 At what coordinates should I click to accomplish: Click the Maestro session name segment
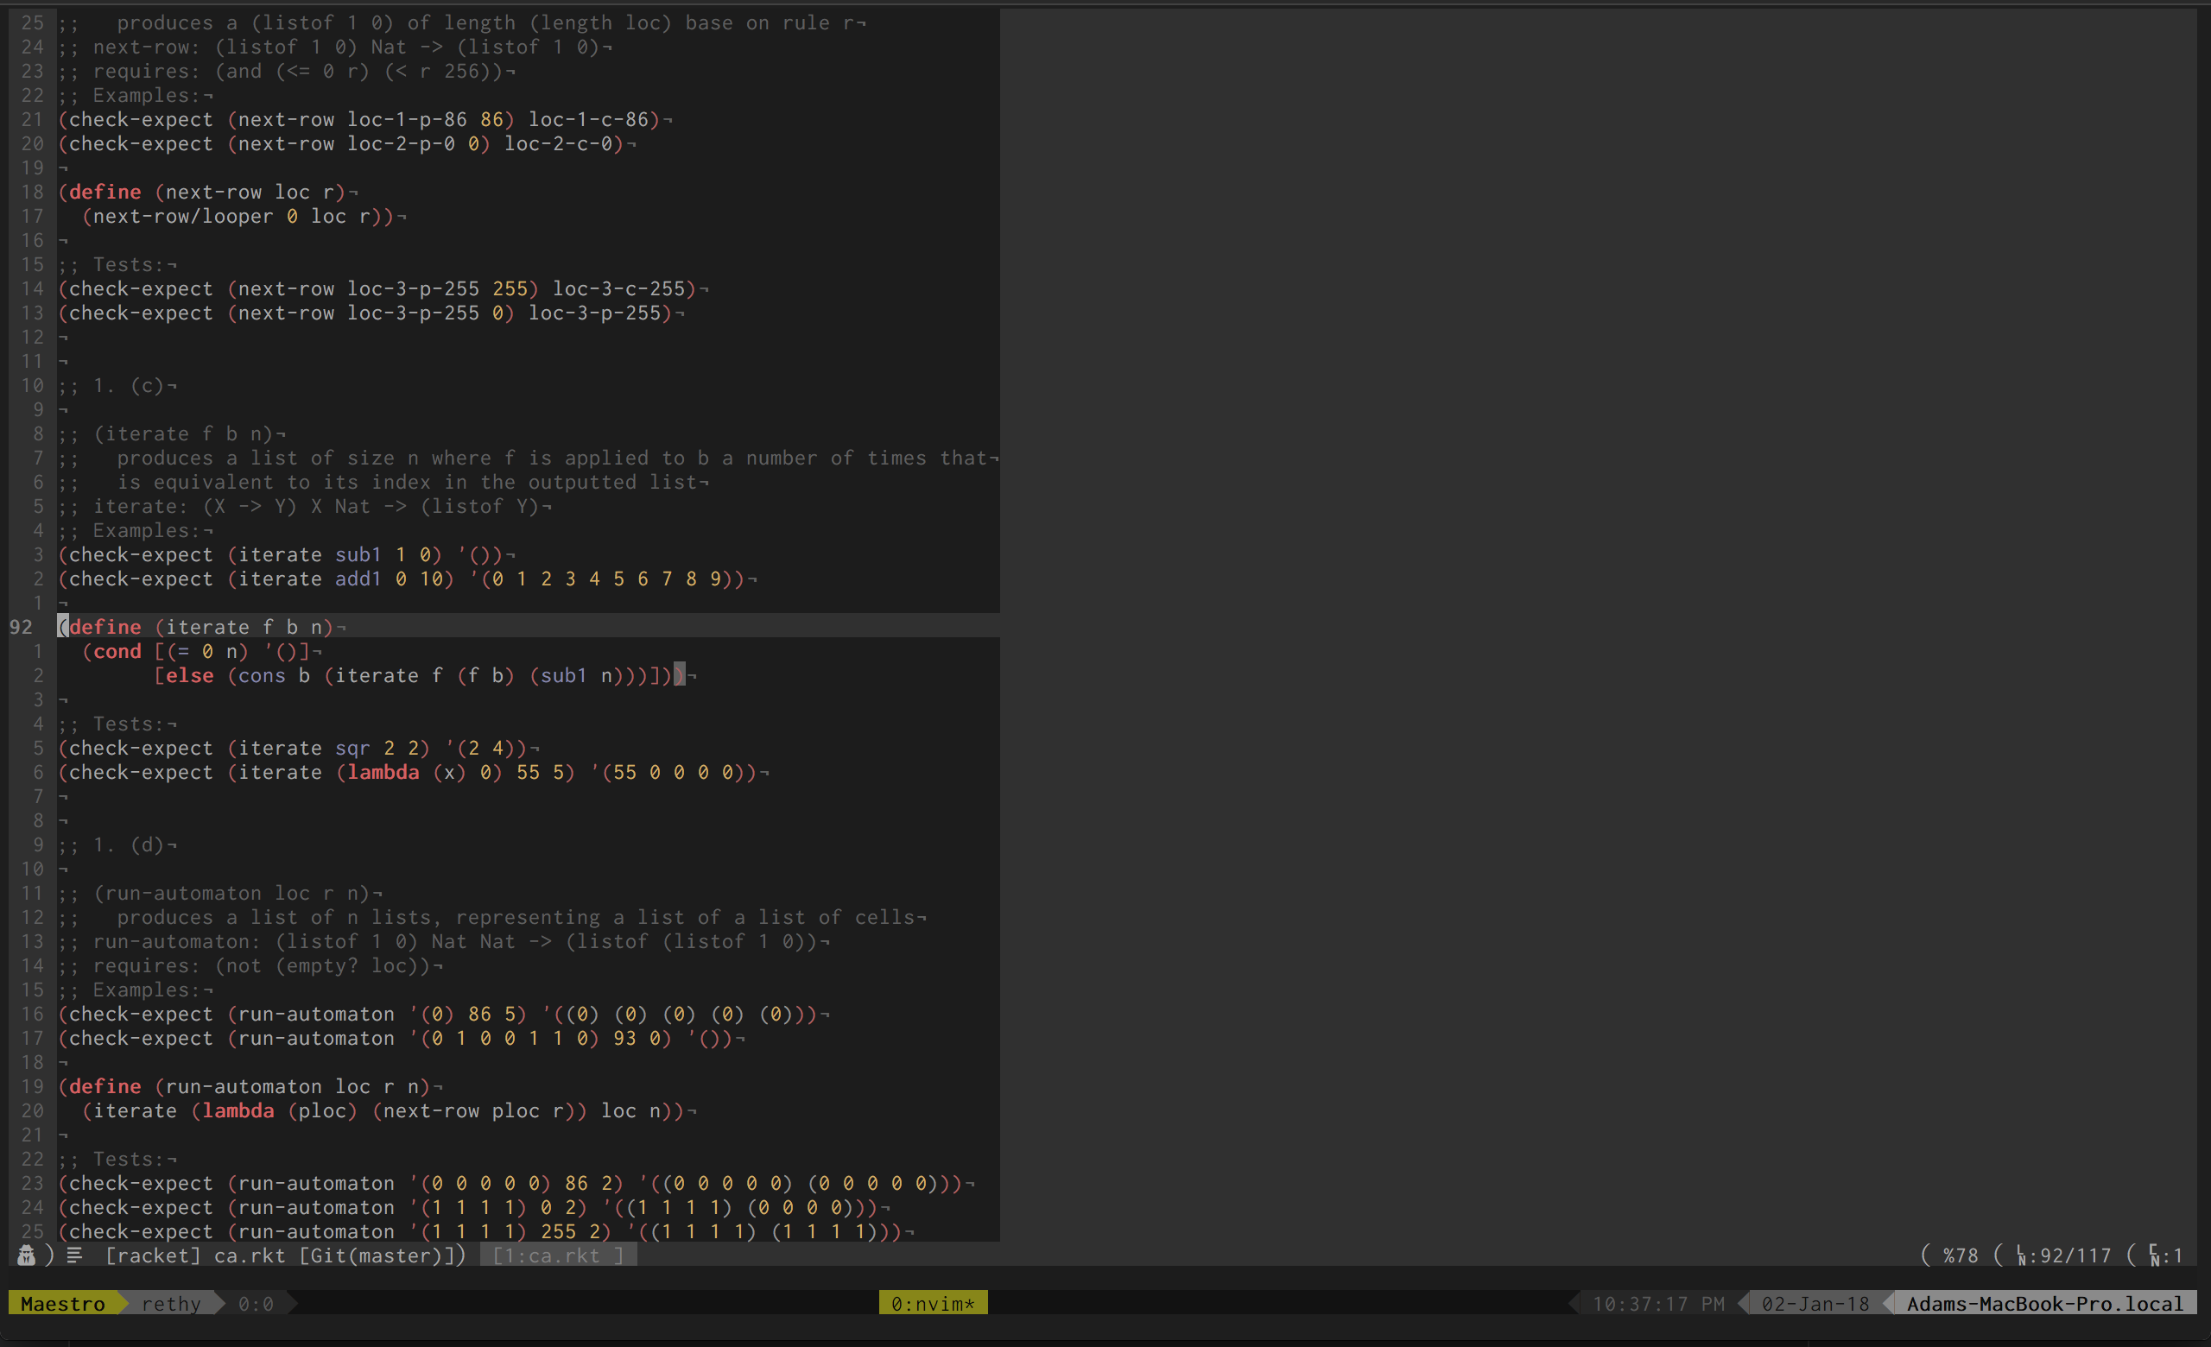tap(63, 1303)
